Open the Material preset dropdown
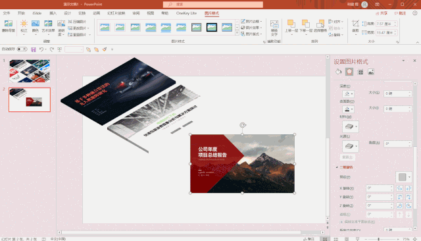This screenshot has width=421, height=241. point(351,126)
